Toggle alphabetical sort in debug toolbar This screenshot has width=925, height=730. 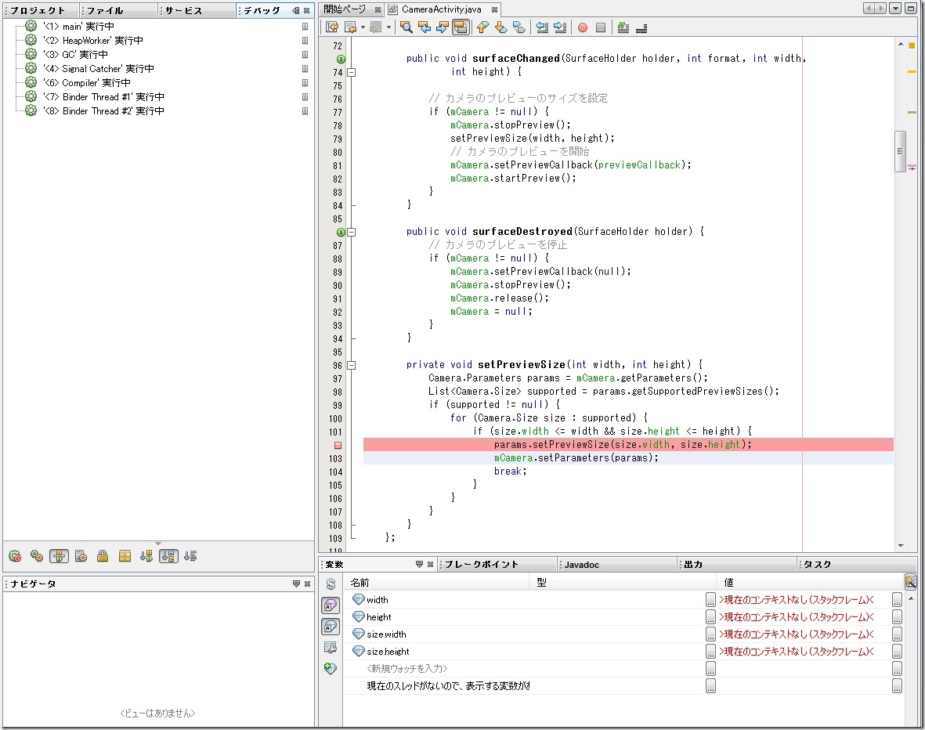click(168, 556)
